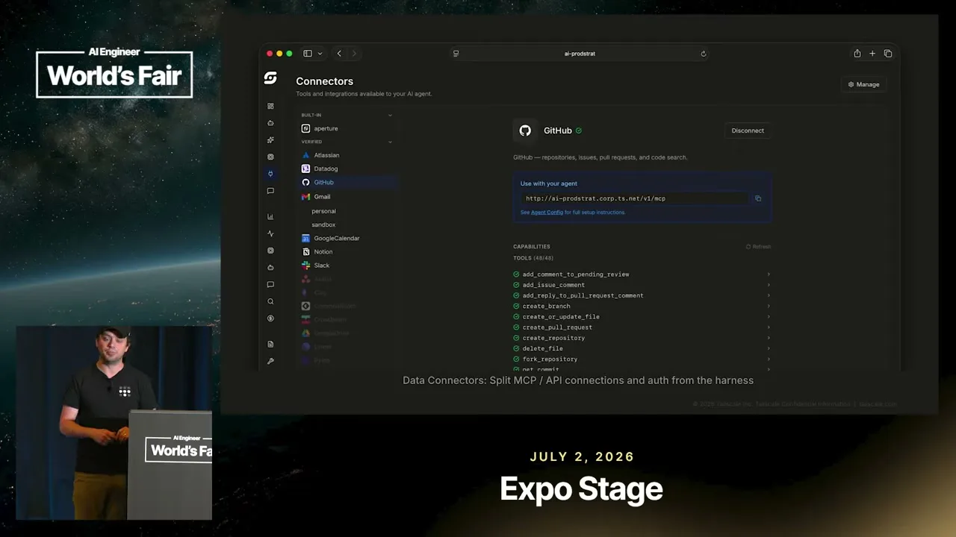The width and height of the screenshot is (956, 537).
Task: Toggle the add_issue_comment tool checkmark
Action: click(516, 285)
